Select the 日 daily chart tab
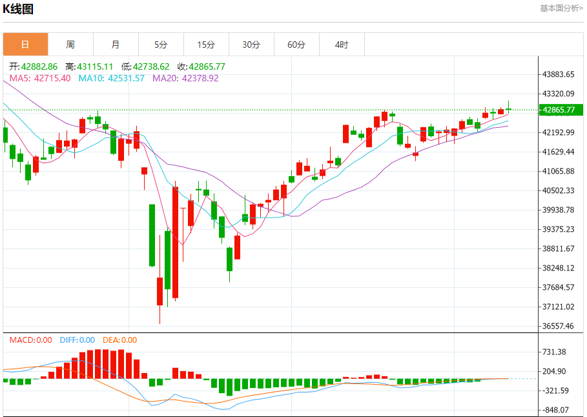Image resolution: width=587 pixels, height=417 pixels. pyautogui.click(x=25, y=45)
